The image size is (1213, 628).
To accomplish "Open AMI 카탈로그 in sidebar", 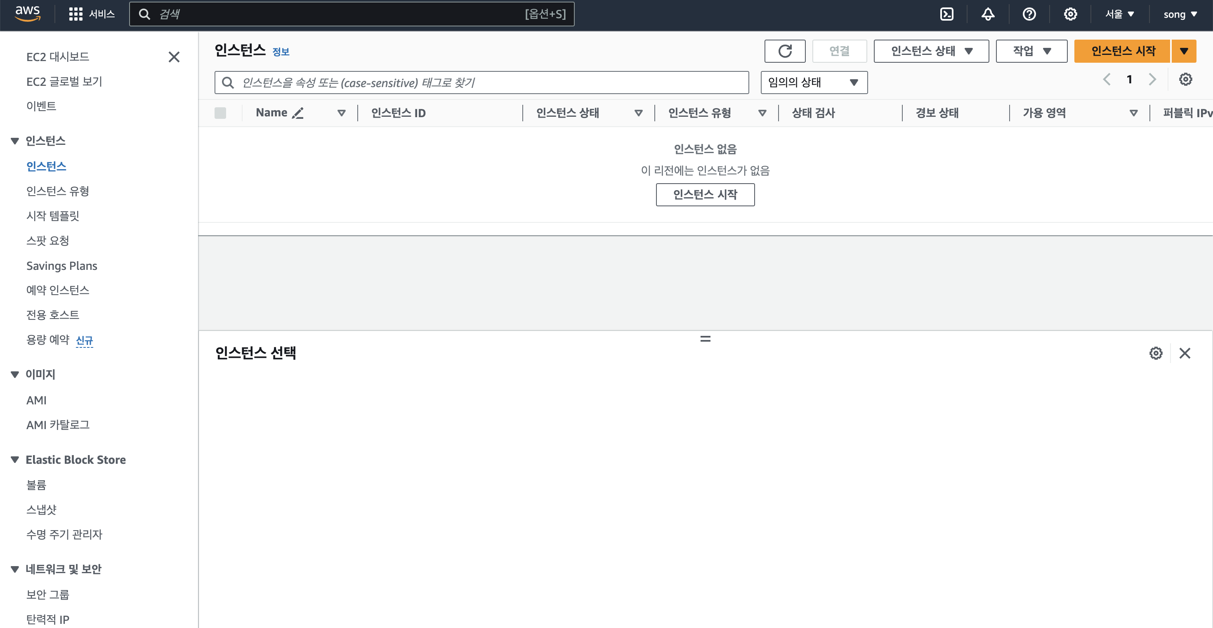I will pos(58,425).
